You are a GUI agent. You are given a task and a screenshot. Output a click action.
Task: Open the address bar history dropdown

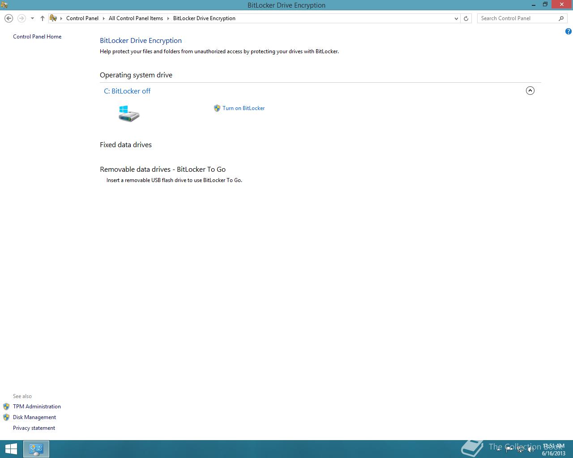point(456,18)
